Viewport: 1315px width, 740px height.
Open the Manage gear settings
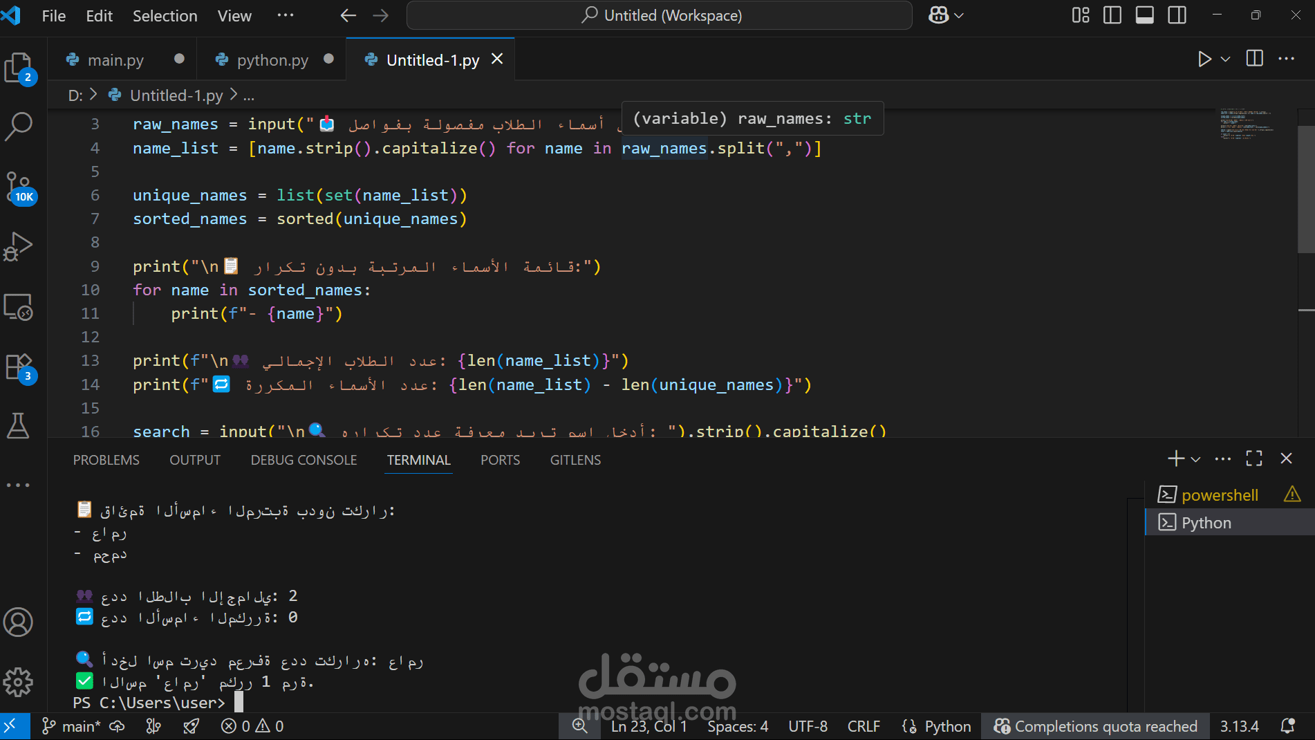click(19, 682)
